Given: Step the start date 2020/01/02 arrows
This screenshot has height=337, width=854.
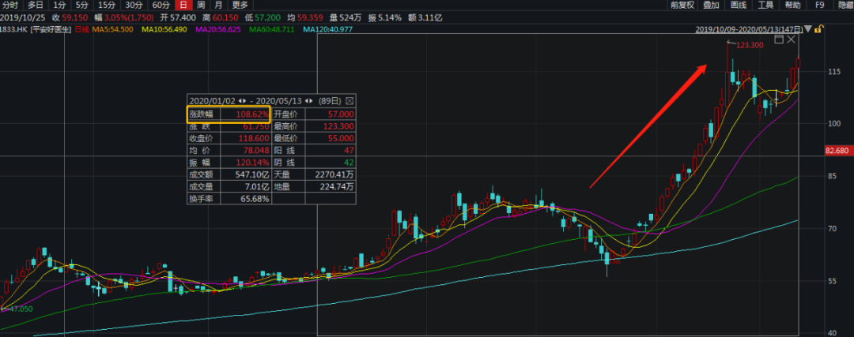Looking at the screenshot, I should pos(242,101).
